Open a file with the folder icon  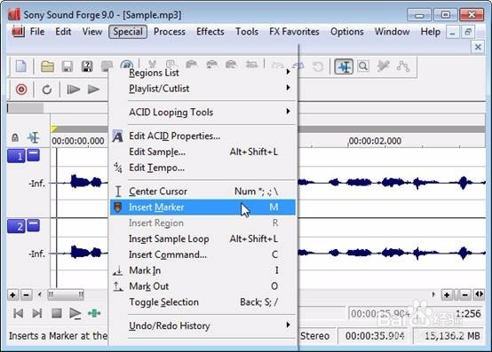point(47,66)
